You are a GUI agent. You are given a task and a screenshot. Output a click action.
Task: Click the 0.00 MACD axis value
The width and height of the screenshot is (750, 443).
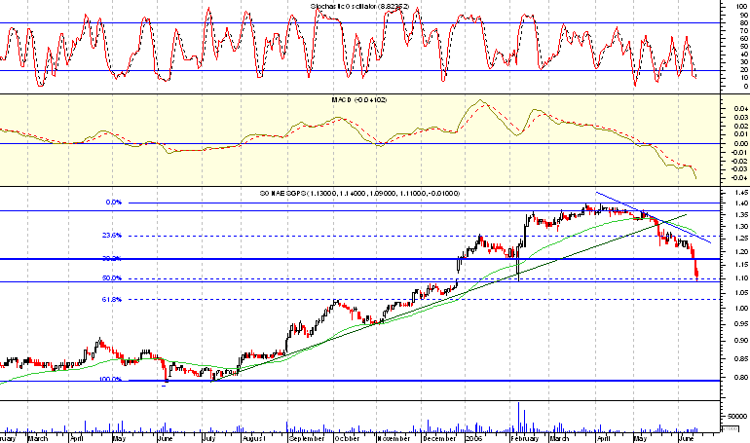(742, 143)
